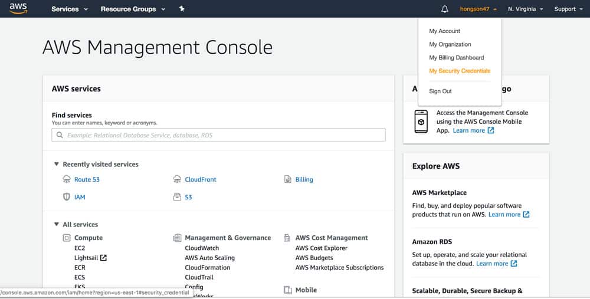Click the IAM shield icon
This screenshot has height=299, width=590.
67,197
